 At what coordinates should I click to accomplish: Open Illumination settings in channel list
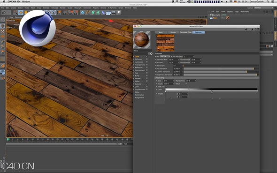(x=139, y=95)
